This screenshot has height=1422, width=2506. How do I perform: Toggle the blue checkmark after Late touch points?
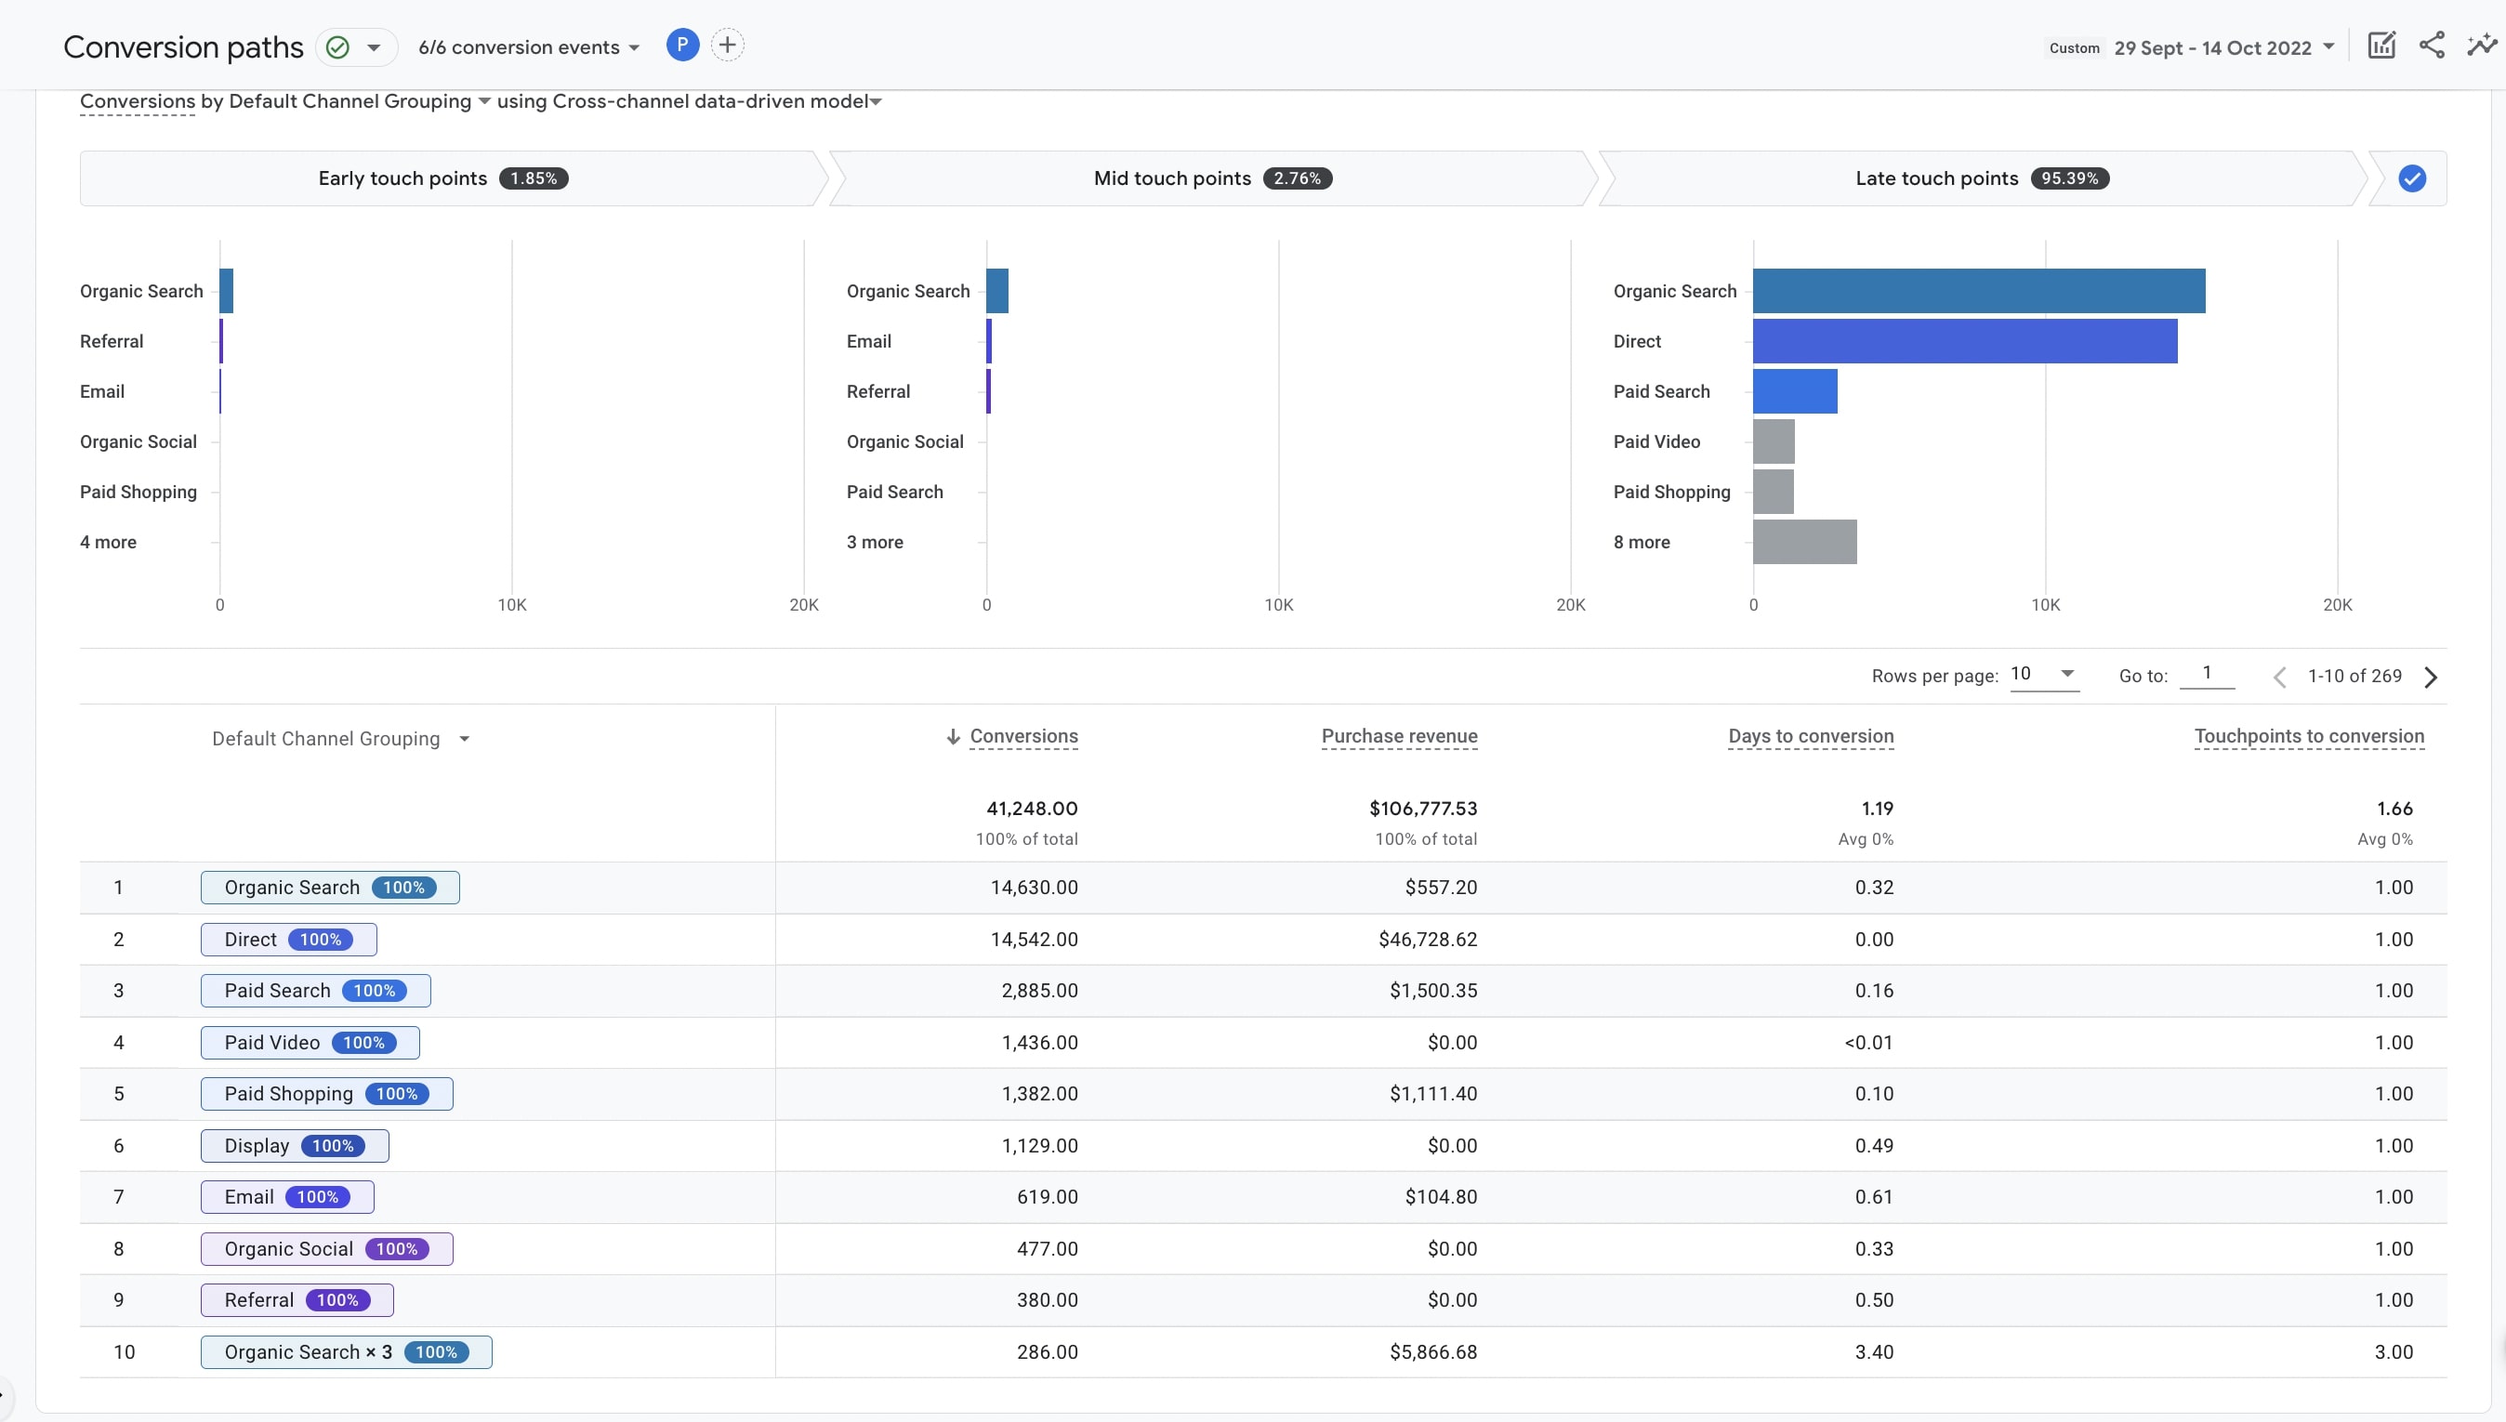pyautogui.click(x=2411, y=178)
